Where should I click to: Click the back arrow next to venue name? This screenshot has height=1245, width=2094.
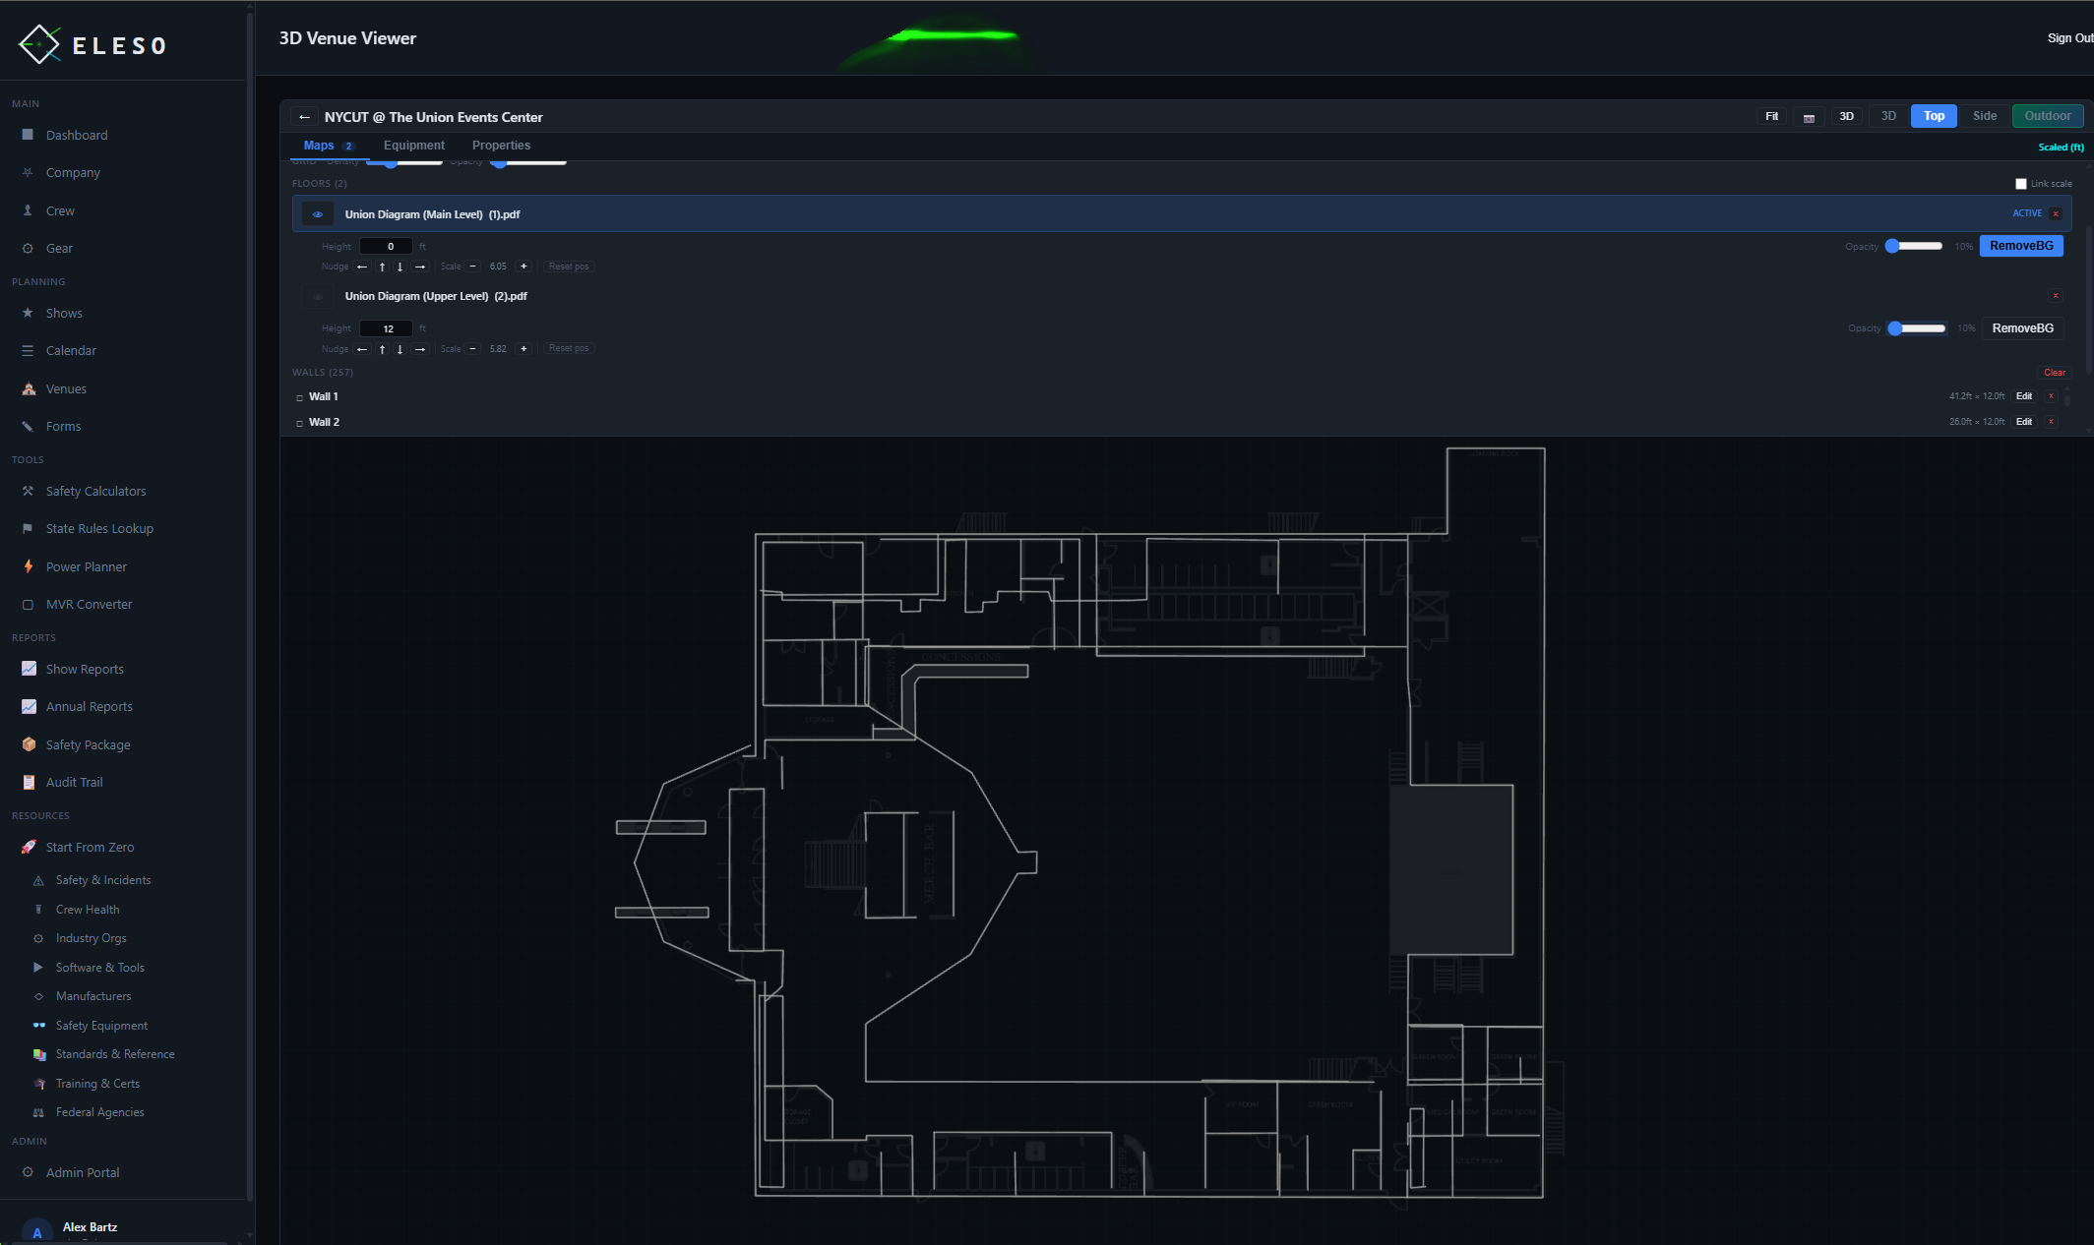tap(304, 117)
